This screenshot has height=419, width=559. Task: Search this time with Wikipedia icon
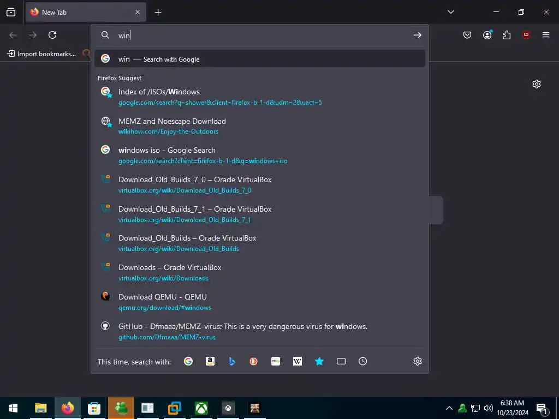(x=298, y=361)
